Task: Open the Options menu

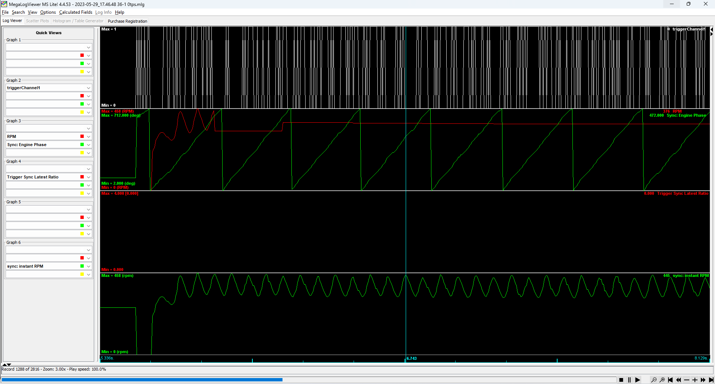Action: (x=48, y=12)
